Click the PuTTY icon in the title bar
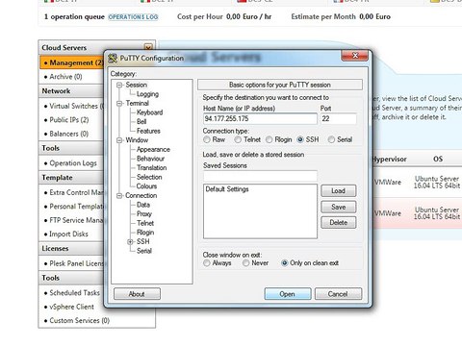Image resolution: width=462 pixels, height=346 pixels. (113, 59)
